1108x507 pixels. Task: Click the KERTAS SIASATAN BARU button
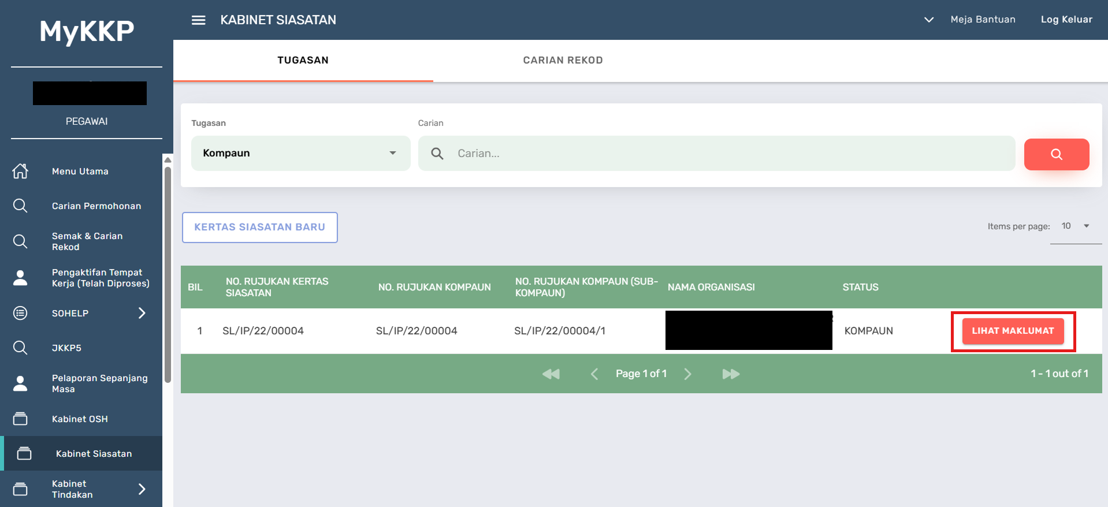pyautogui.click(x=260, y=228)
